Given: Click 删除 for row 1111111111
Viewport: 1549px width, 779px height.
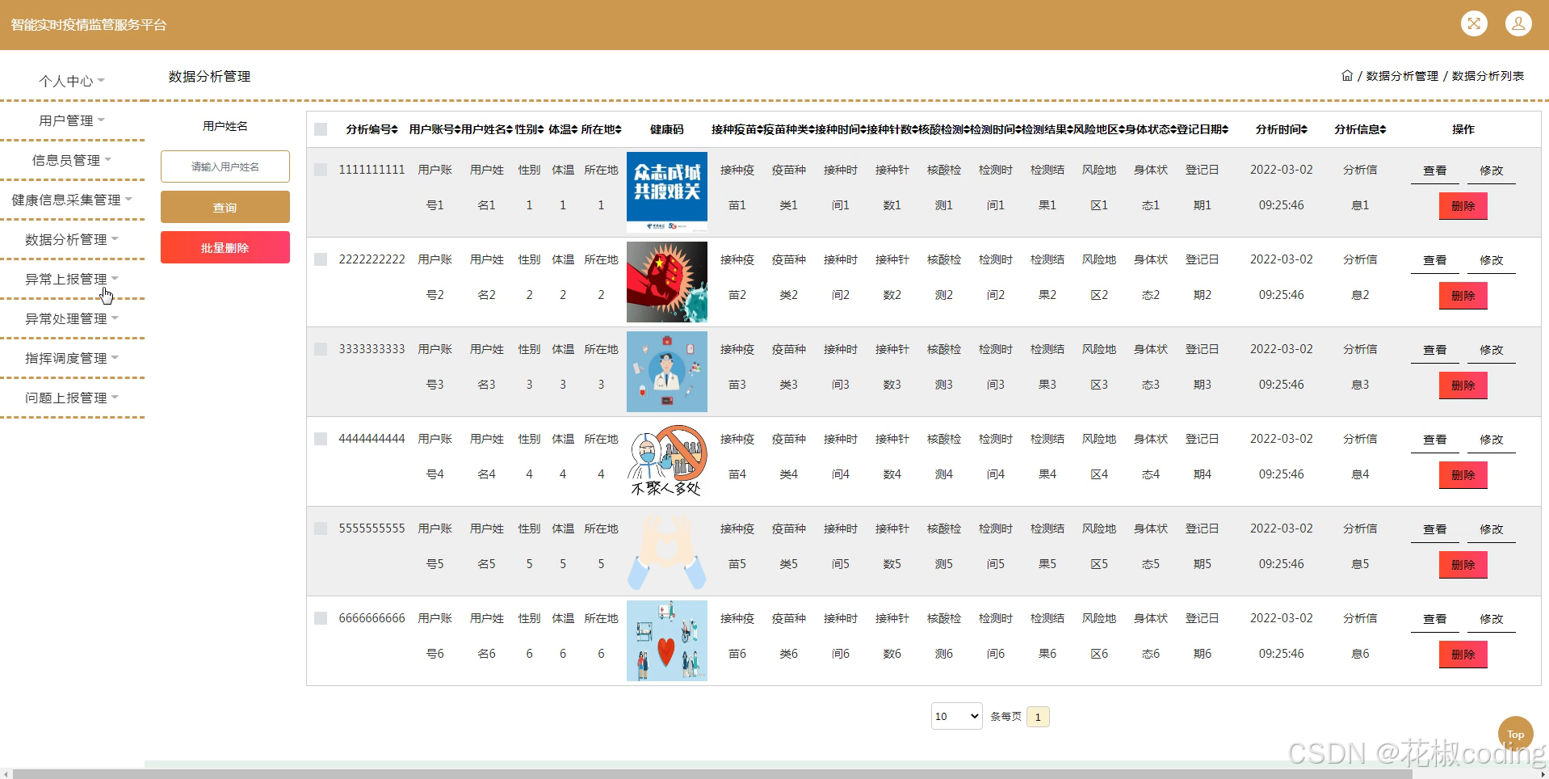Looking at the screenshot, I should click(x=1463, y=206).
